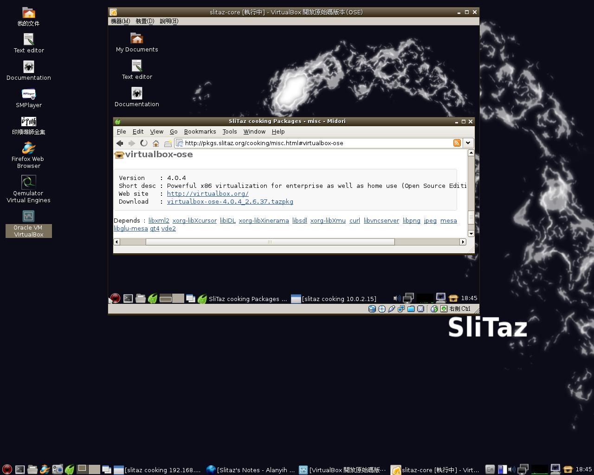Open host desktop Text editor icon
The width and height of the screenshot is (594, 475).
29,44
